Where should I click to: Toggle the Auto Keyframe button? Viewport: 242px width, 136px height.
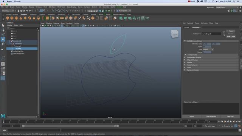coord(236,126)
